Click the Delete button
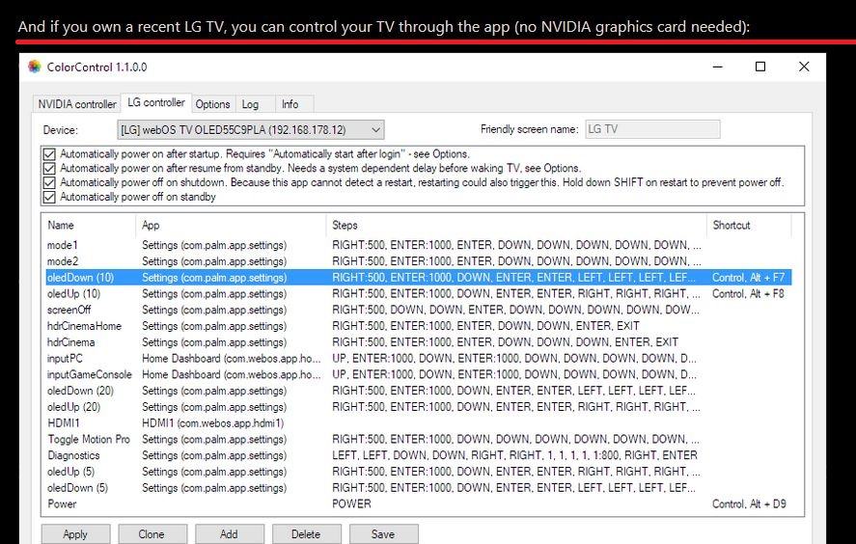The height and width of the screenshot is (544, 856). tap(306, 534)
